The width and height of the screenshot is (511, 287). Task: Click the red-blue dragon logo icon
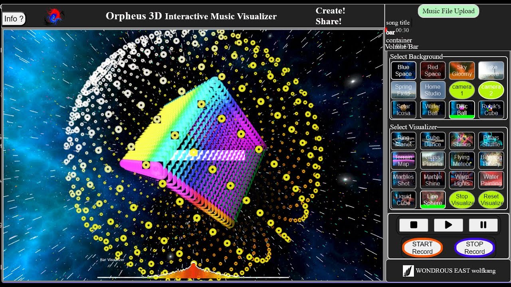tap(53, 17)
